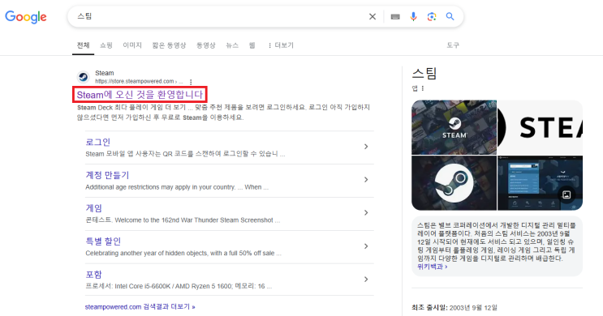Click the 'Steam' site name text

(x=105, y=73)
